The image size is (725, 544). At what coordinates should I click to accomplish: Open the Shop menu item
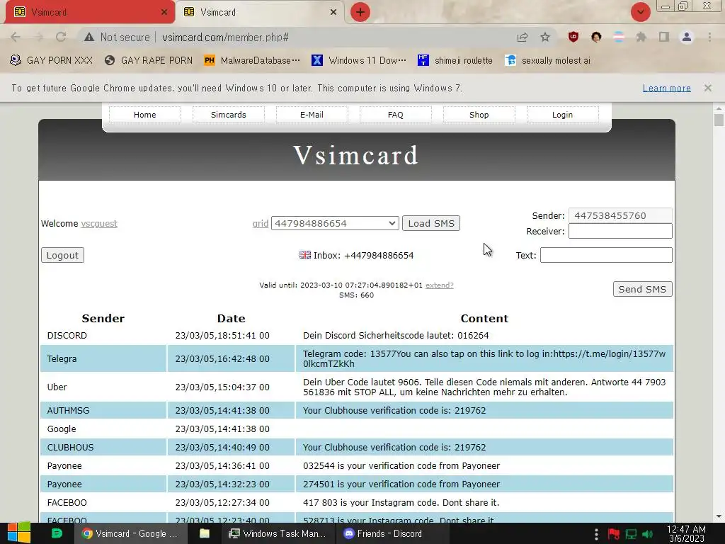point(479,115)
